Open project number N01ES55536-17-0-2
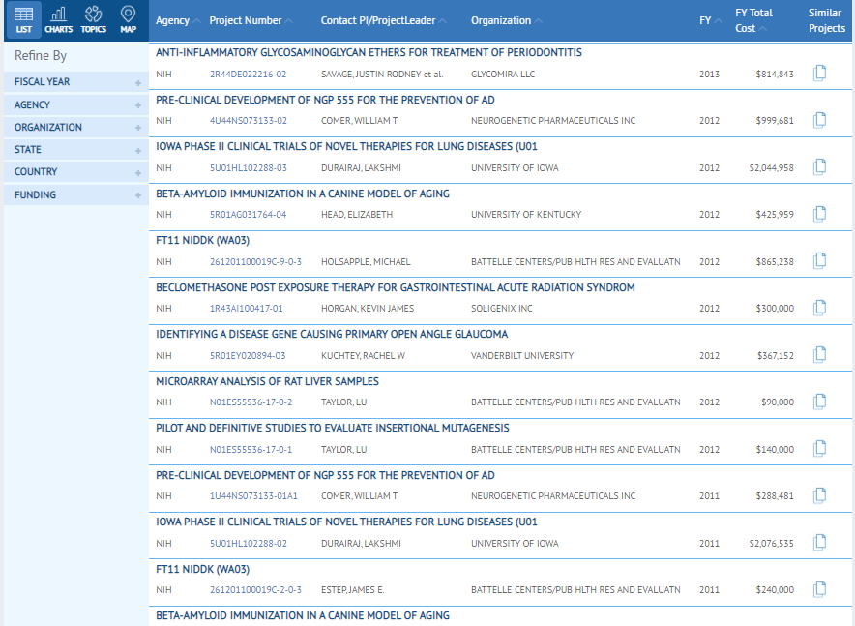The width and height of the screenshot is (855, 626). coord(251,402)
